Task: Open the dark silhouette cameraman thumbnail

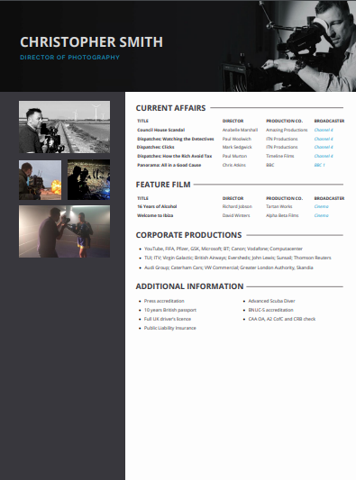Action: click(x=88, y=180)
